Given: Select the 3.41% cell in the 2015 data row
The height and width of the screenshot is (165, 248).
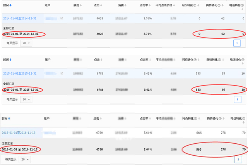Looking at the screenshot, I should 148,74.
